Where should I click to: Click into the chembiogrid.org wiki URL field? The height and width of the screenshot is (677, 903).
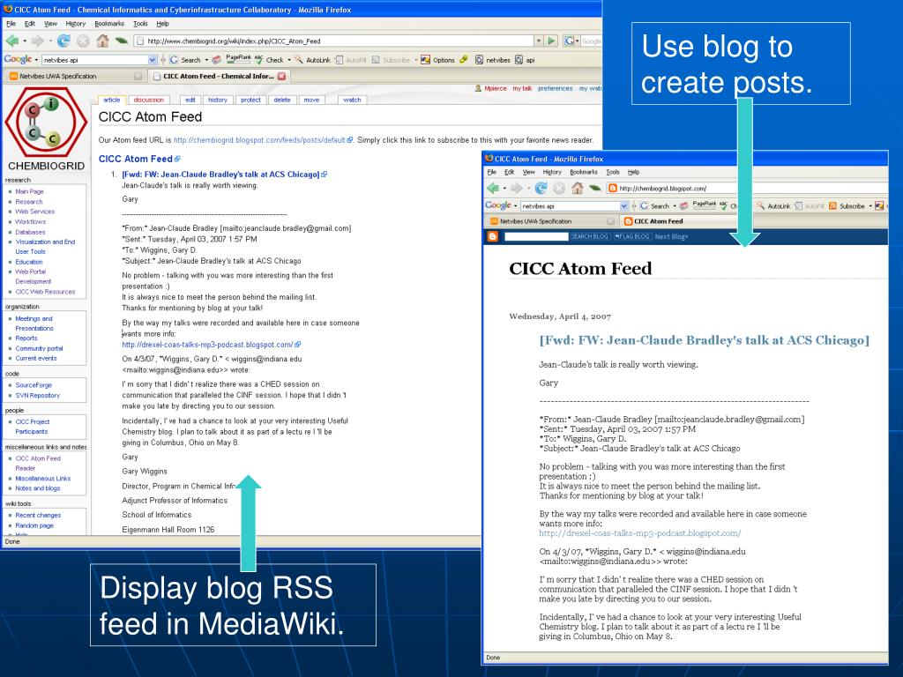point(334,41)
